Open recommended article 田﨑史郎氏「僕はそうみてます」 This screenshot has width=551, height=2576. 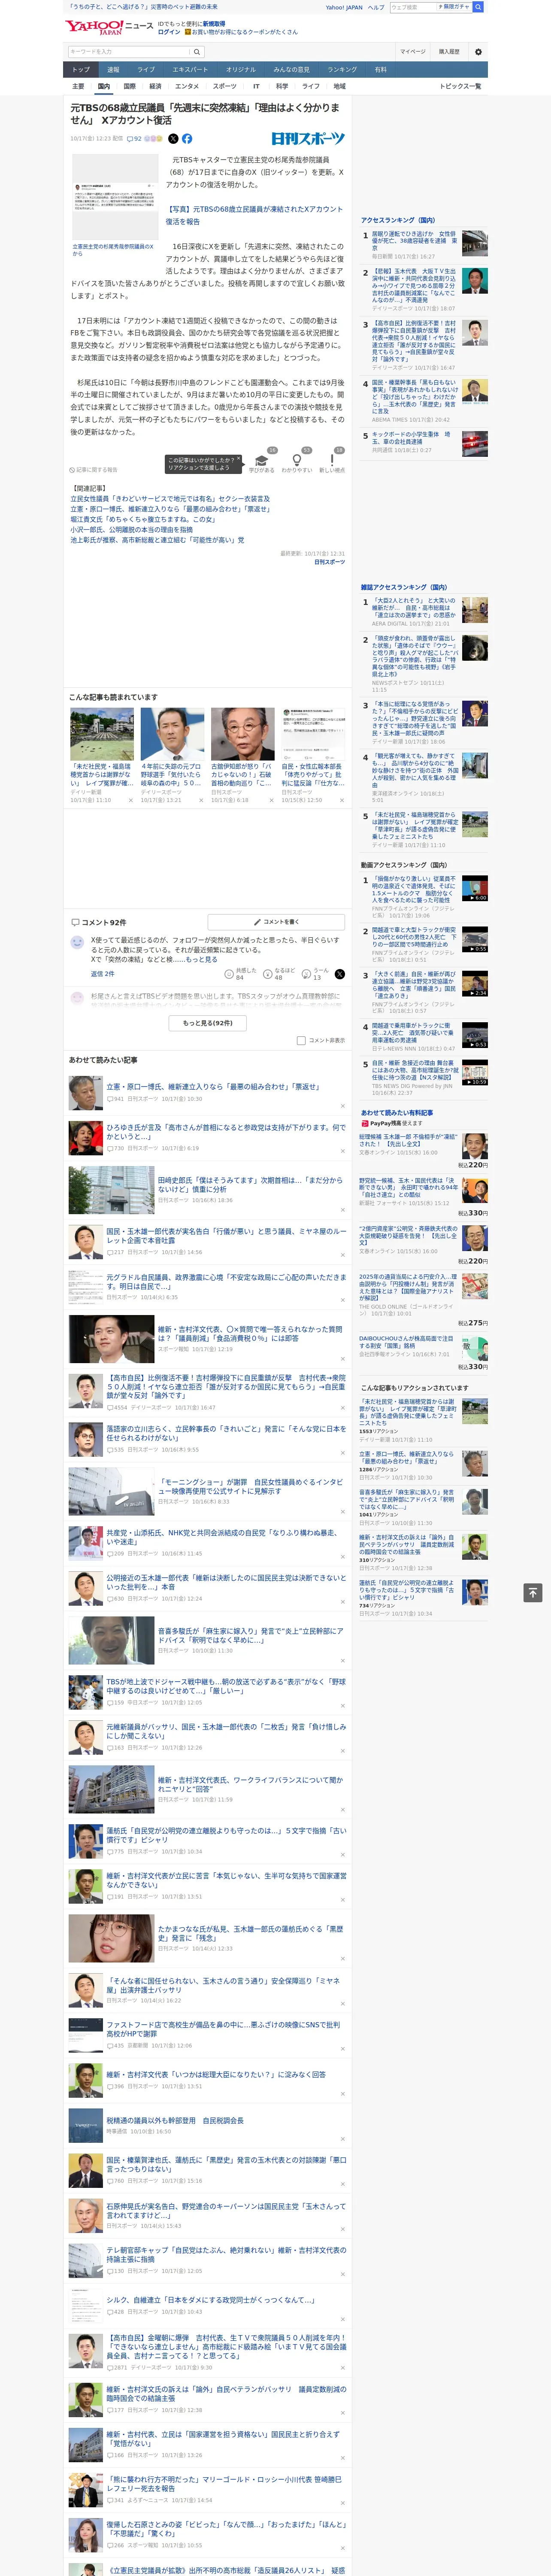click(250, 1185)
